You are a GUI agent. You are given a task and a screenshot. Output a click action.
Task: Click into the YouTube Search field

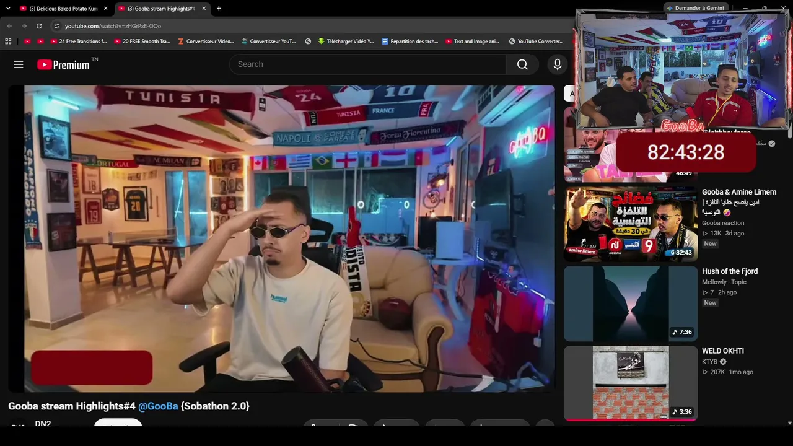368,64
